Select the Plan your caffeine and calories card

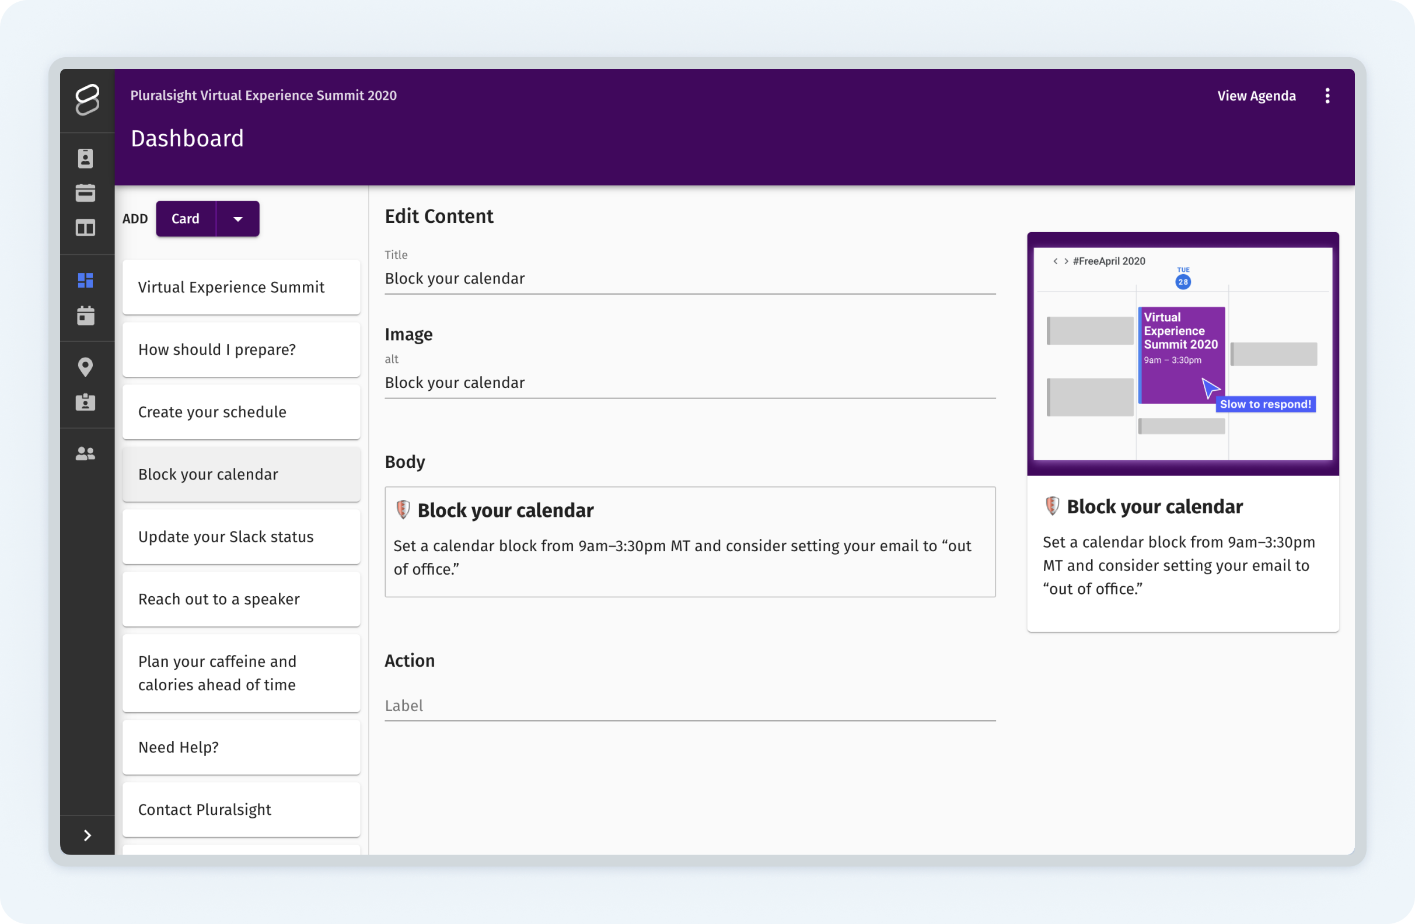[x=242, y=674]
